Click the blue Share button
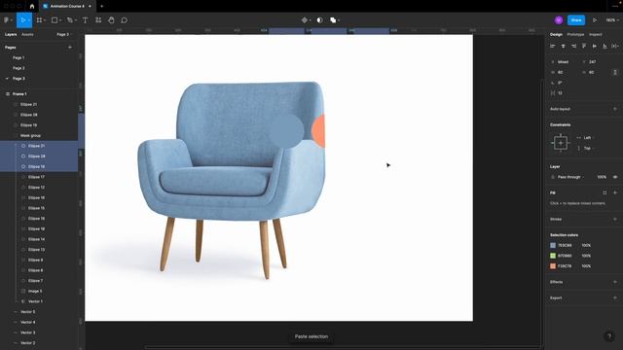The height and width of the screenshot is (350, 623). point(576,19)
